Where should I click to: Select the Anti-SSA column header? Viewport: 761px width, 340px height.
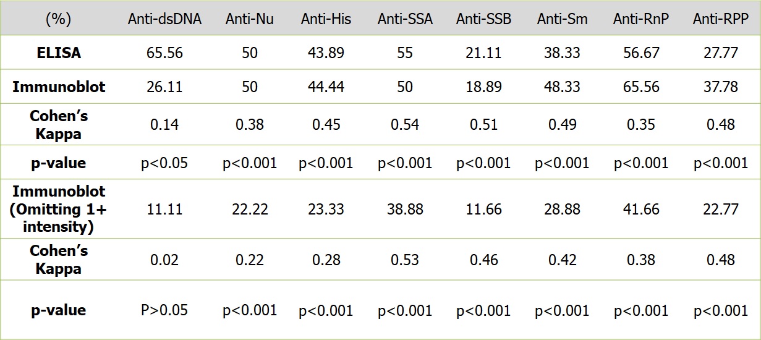coord(405,19)
